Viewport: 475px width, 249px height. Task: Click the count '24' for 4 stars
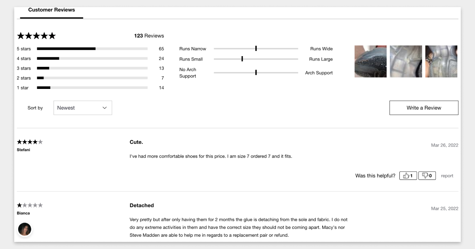[161, 58]
